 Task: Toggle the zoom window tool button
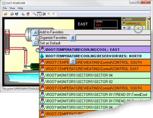coord(39,14)
